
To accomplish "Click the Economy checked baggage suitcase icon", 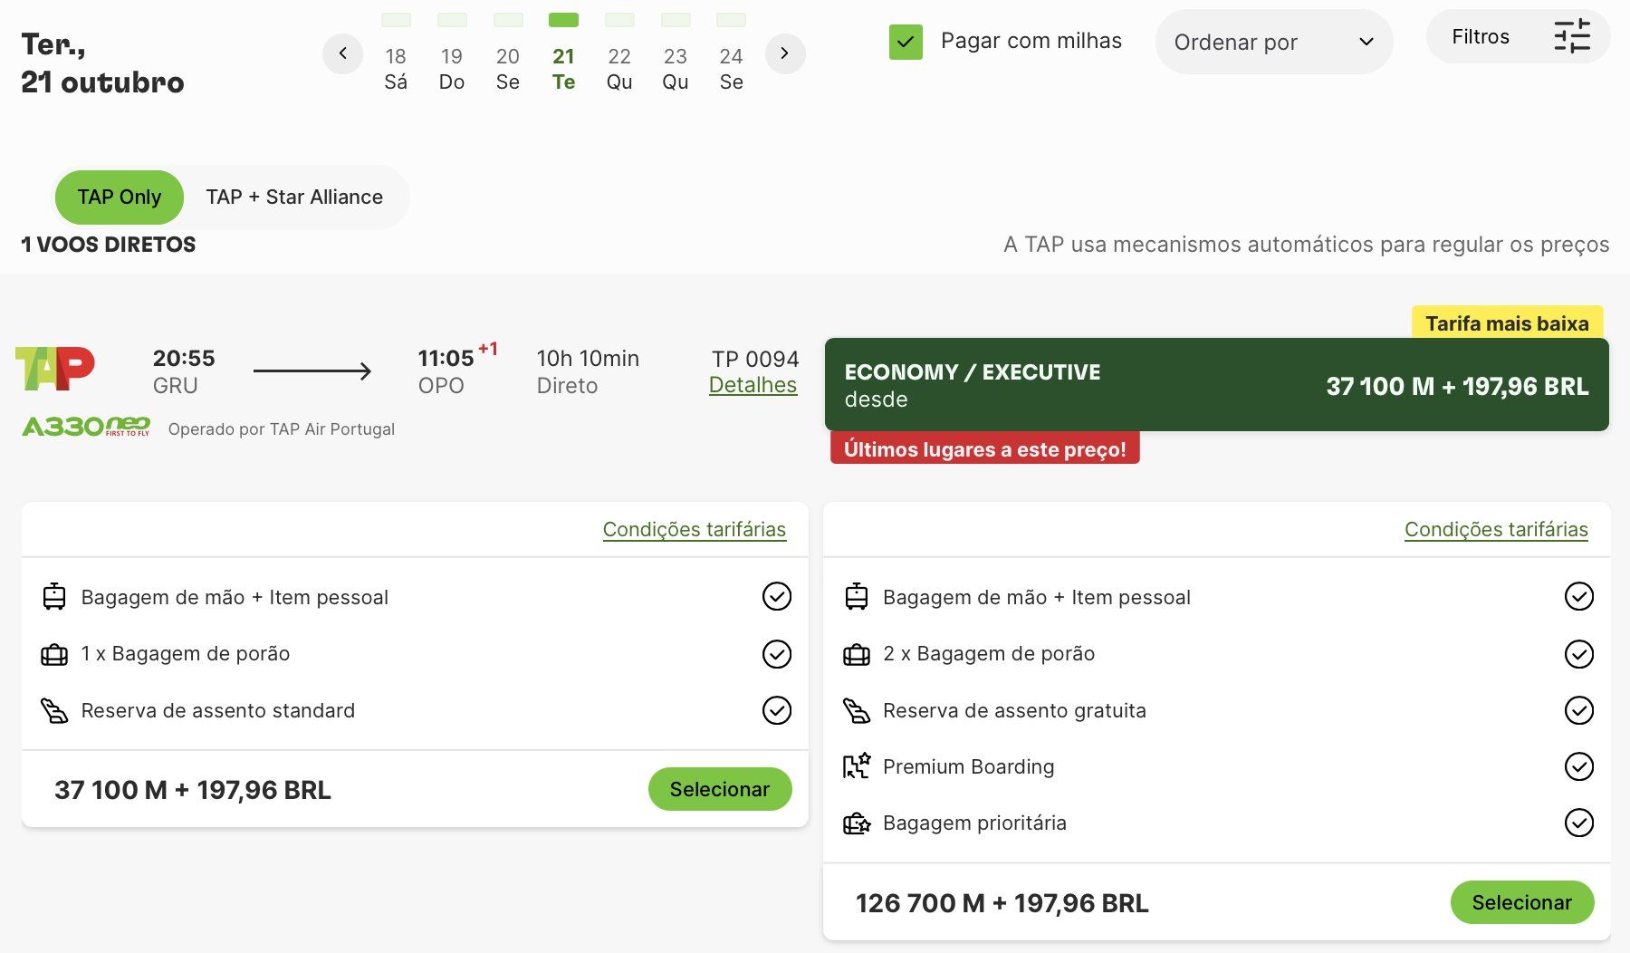I will (54, 654).
